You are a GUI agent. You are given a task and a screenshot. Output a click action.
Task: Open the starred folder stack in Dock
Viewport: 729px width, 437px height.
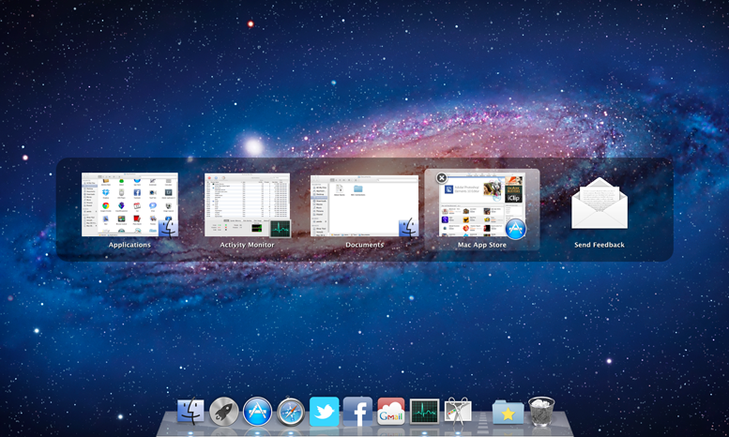click(508, 412)
